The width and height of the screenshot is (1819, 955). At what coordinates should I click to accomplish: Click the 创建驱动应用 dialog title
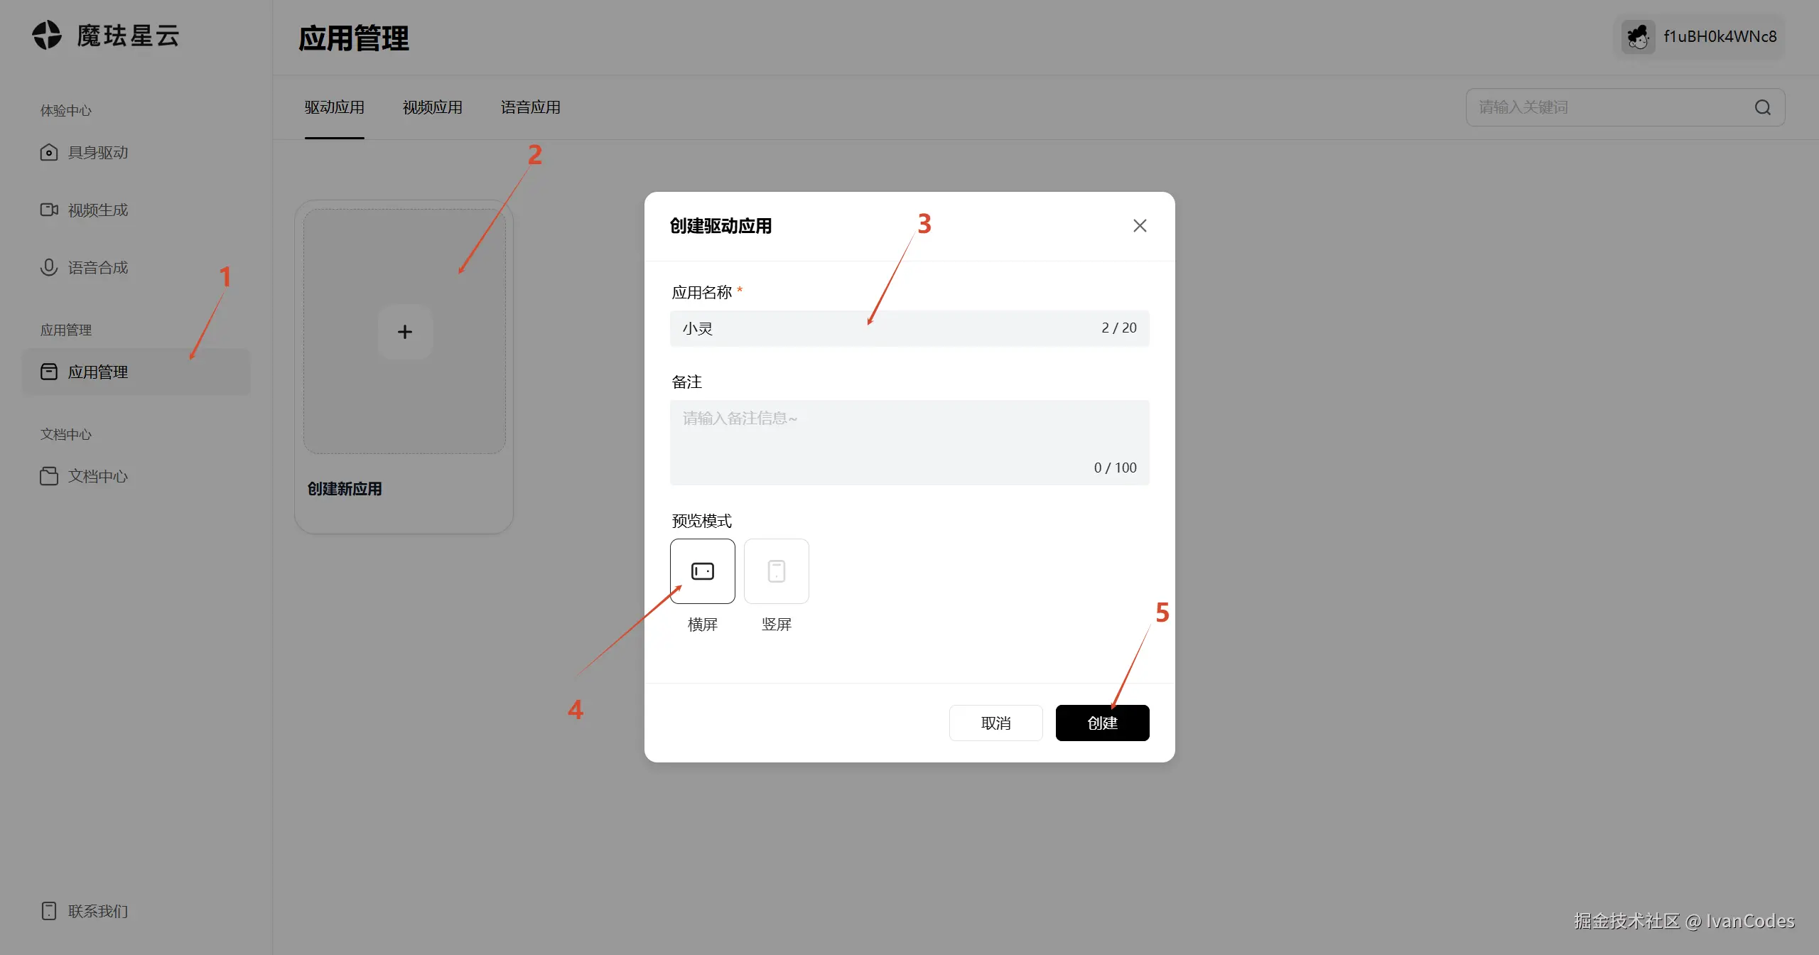click(720, 226)
